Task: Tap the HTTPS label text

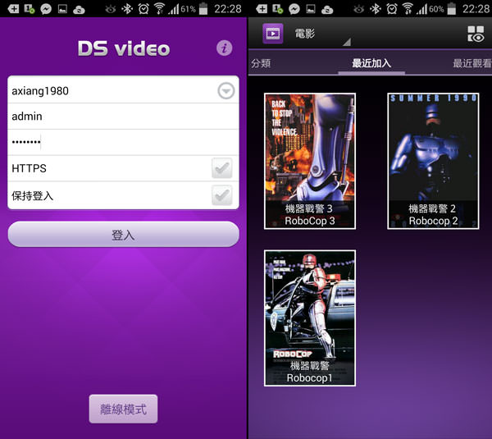Action: coord(29,168)
